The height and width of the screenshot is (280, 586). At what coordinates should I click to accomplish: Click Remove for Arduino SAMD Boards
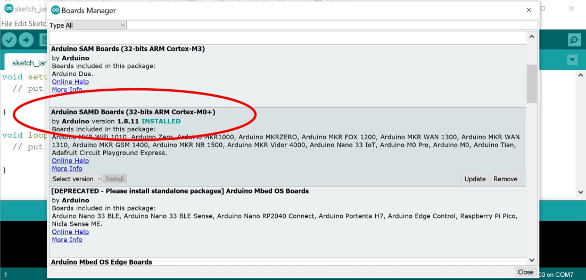[x=505, y=179]
